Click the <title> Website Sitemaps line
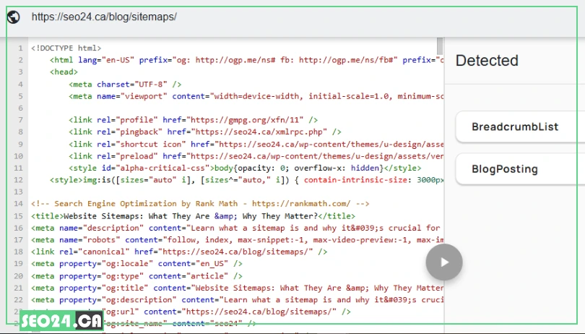This screenshot has height=334, width=585. [194, 216]
